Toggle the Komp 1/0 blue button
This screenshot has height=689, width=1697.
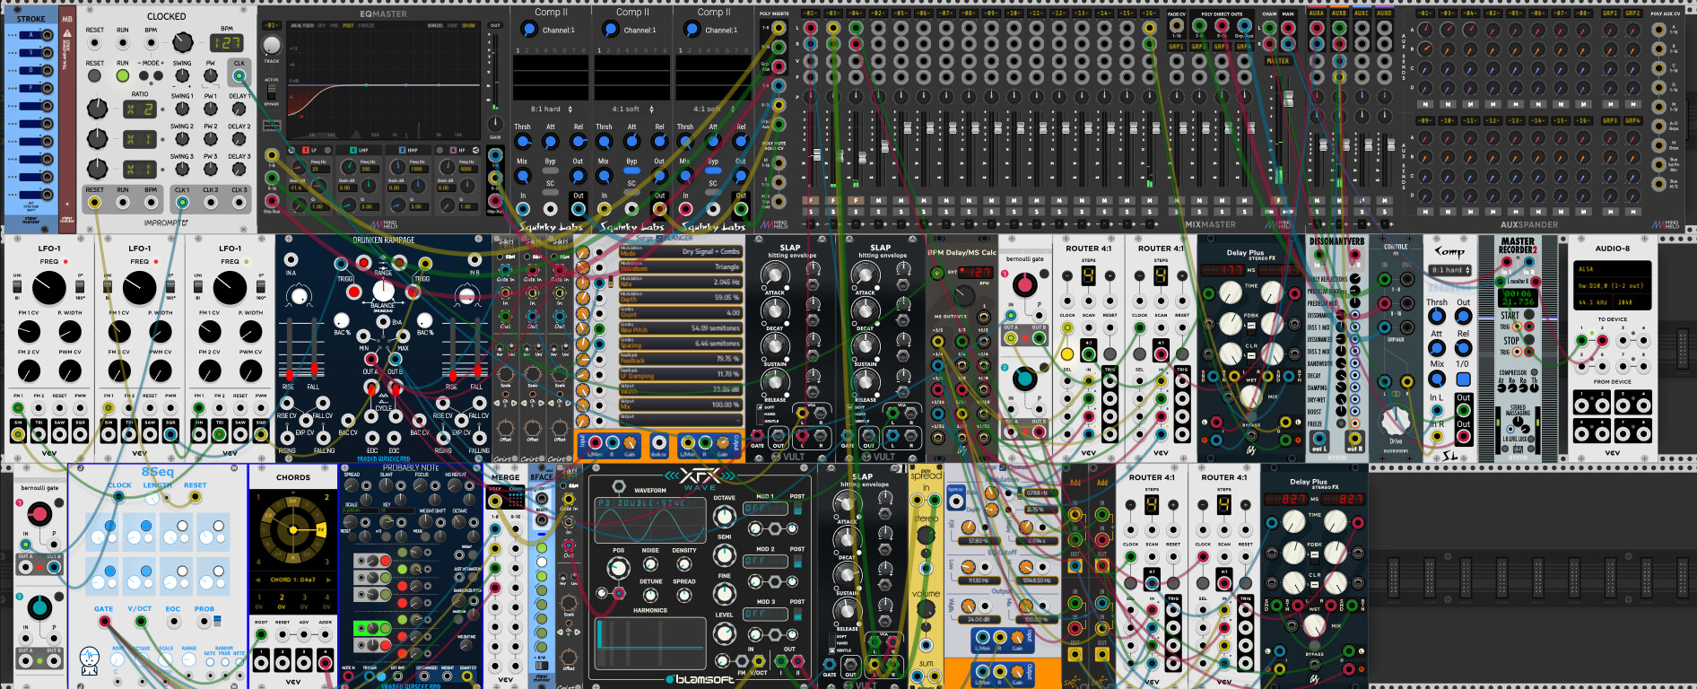(1463, 379)
